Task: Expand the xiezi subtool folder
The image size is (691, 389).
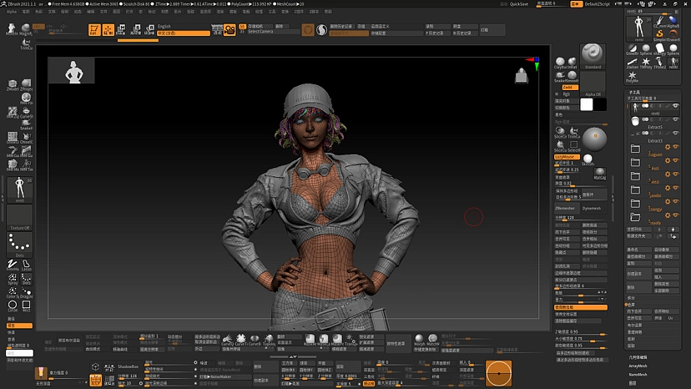Action: [635, 176]
